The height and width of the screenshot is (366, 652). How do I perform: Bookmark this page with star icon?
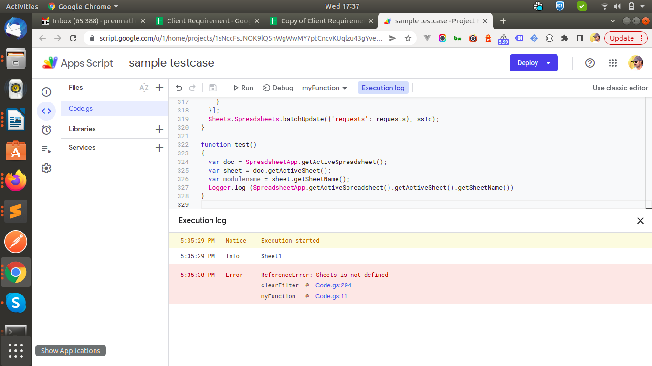[408, 38]
